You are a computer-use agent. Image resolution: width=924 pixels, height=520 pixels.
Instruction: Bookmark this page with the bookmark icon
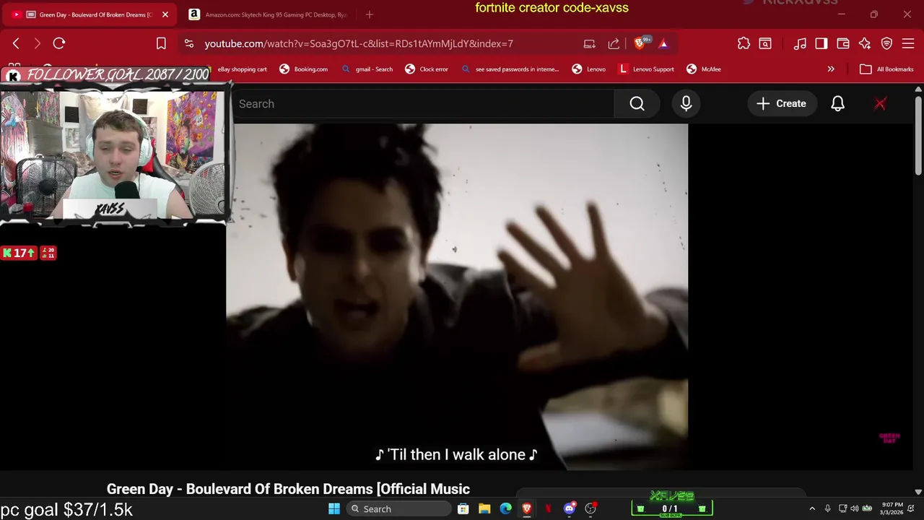tap(161, 43)
